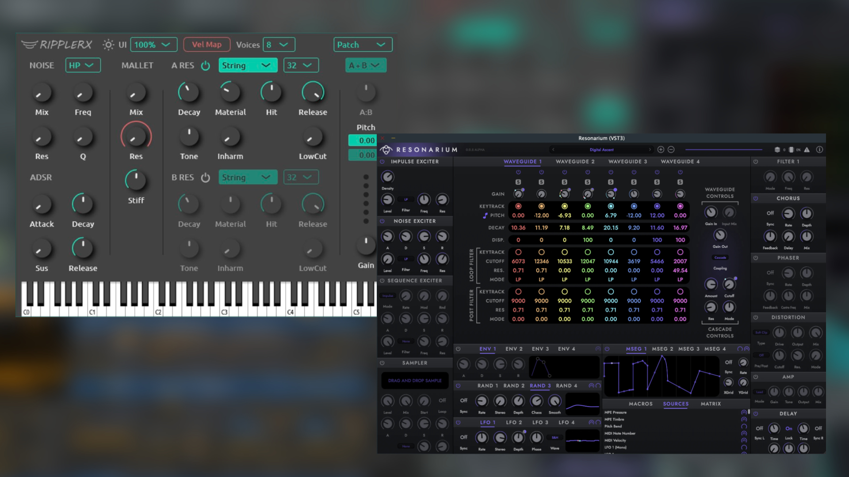The height and width of the screenshot is (477, 849).
Task: Toggle the A RES power icon
Action: click(205, 65)
